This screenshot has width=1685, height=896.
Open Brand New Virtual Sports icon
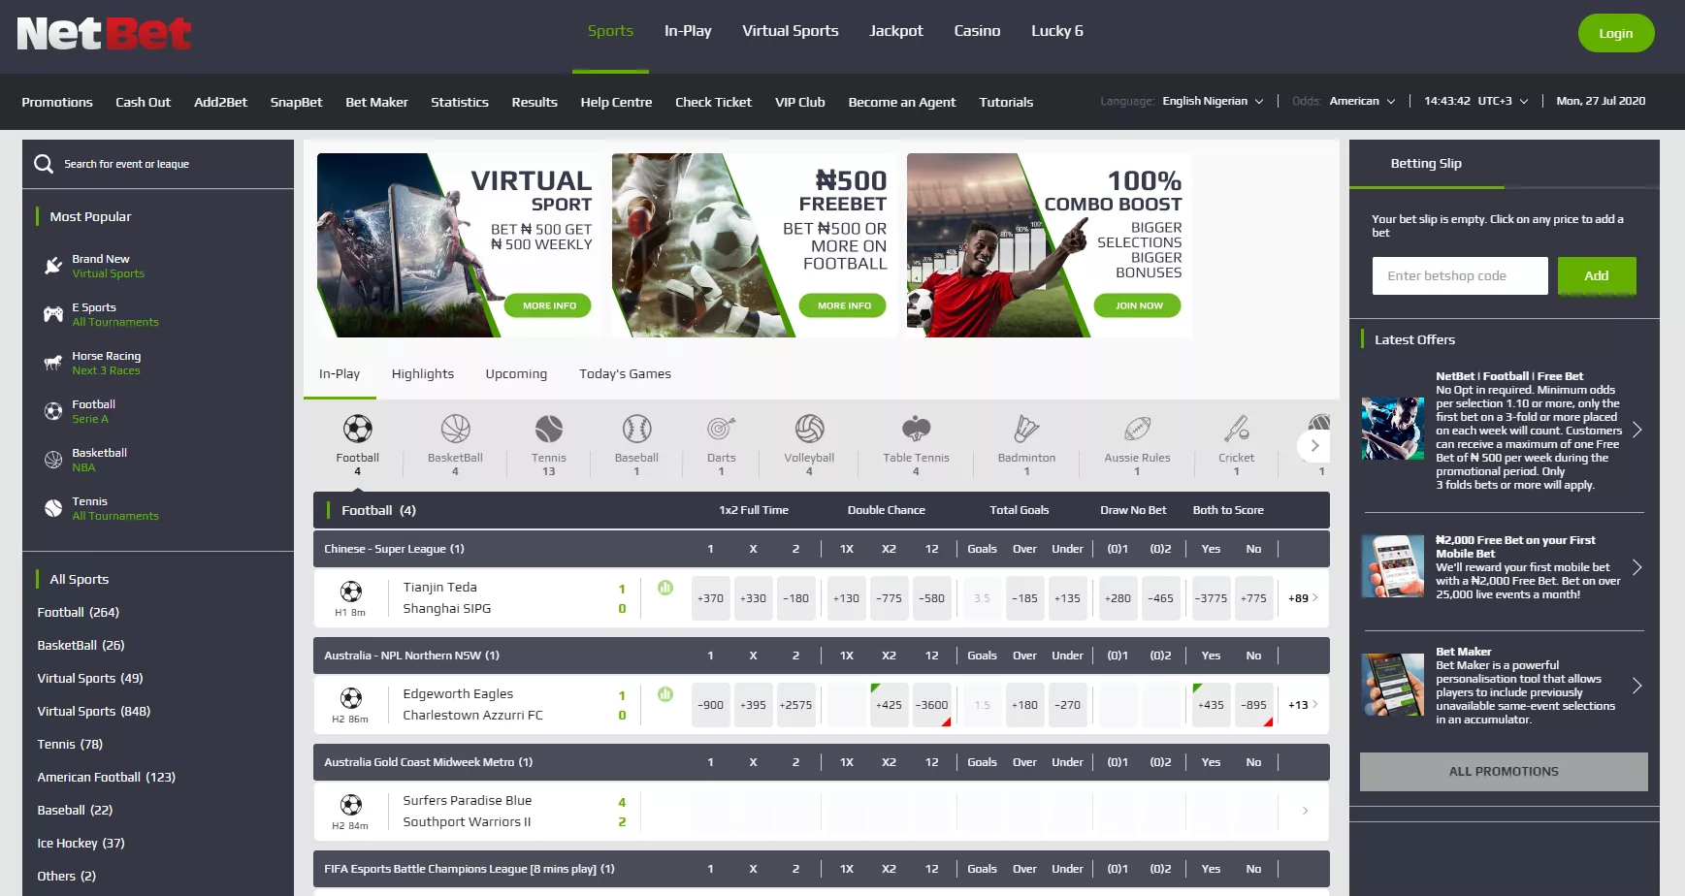[x=53, y=266]
